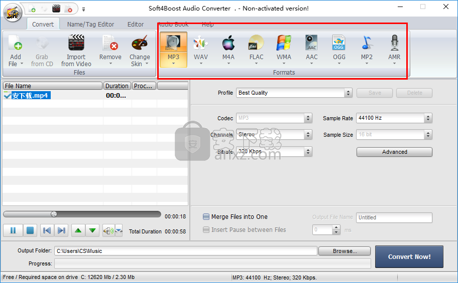Image resolution: width=458 pixels, height=283 pixels.
Task: Open the Advanced settings button
Action: 394,152
